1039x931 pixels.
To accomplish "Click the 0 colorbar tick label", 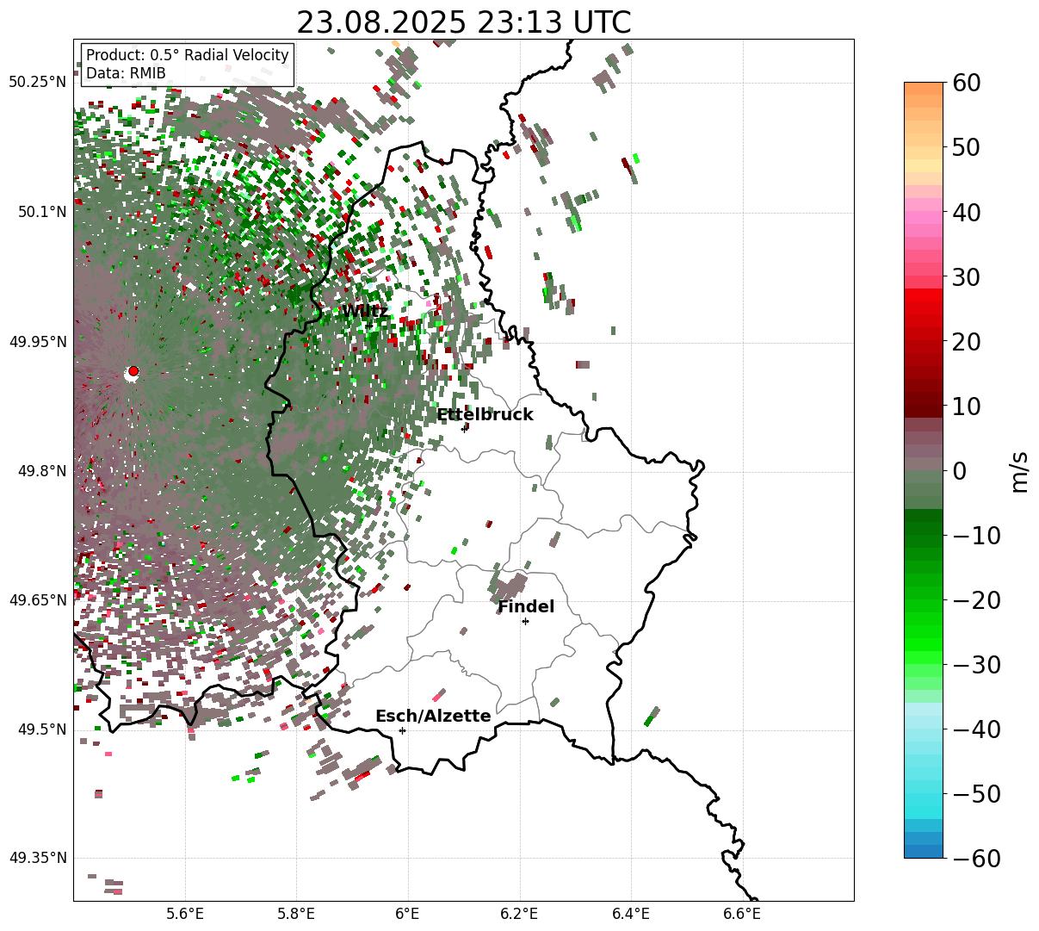I will (x=960, y=471).
